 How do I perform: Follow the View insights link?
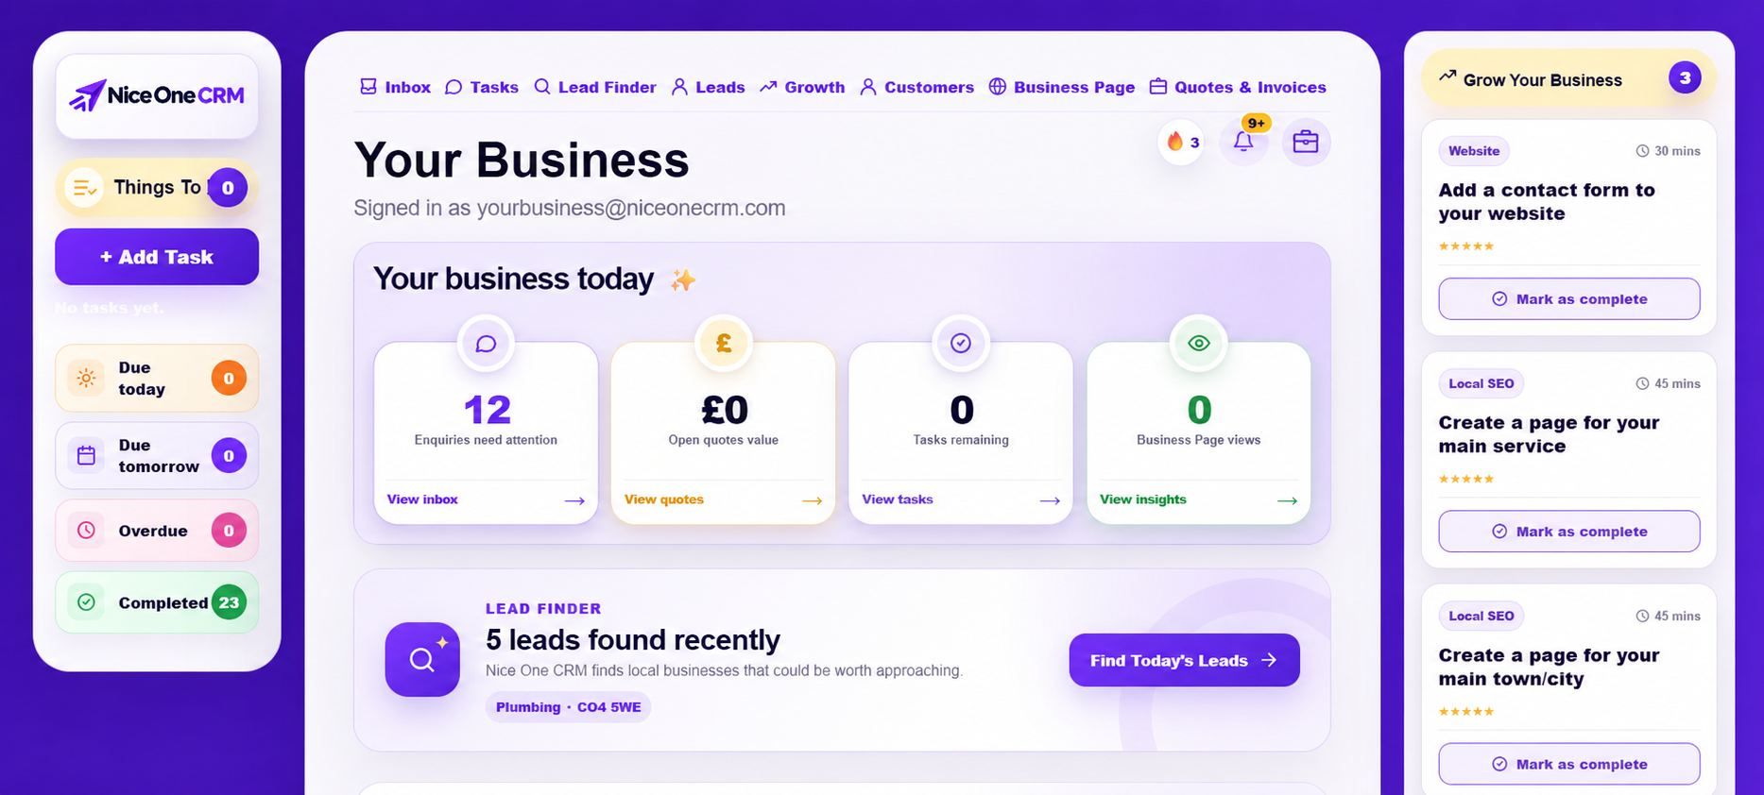coord(1199,499)
